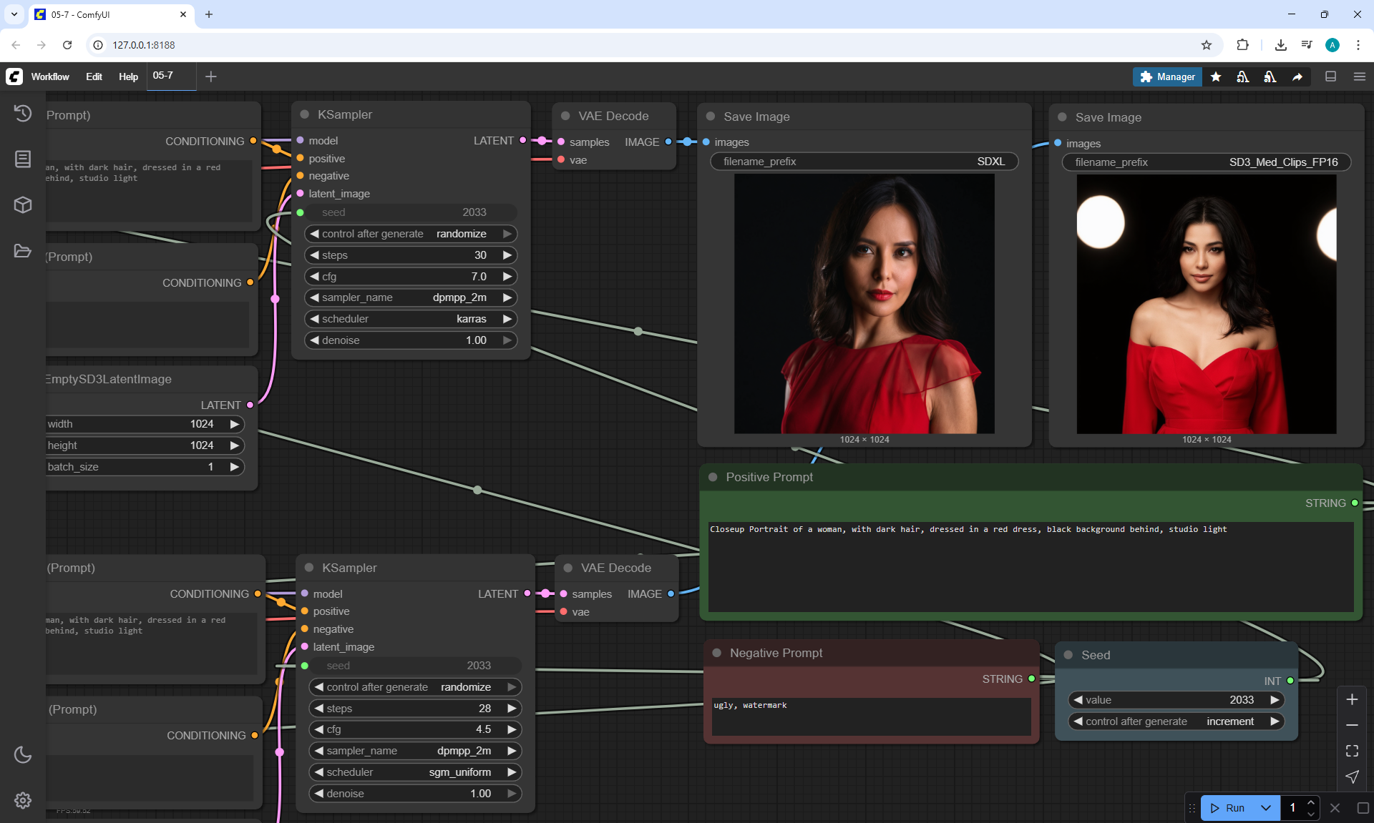
Task: Open Run button dropdown arrow
Action: [1265, 808]
